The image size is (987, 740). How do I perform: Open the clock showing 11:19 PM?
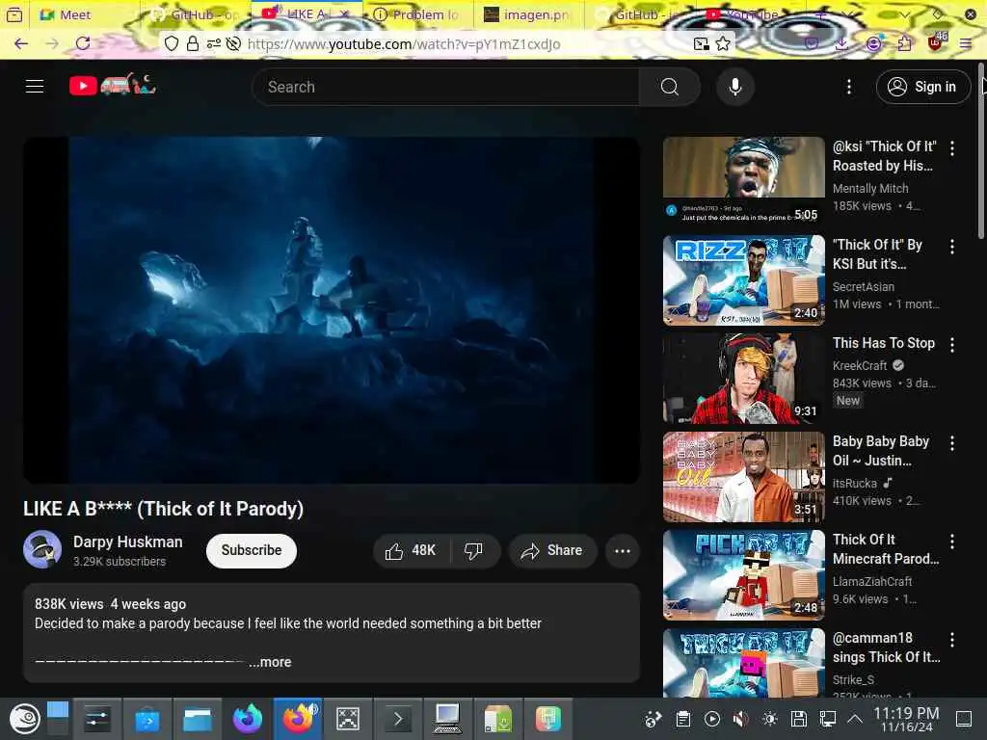906,719
